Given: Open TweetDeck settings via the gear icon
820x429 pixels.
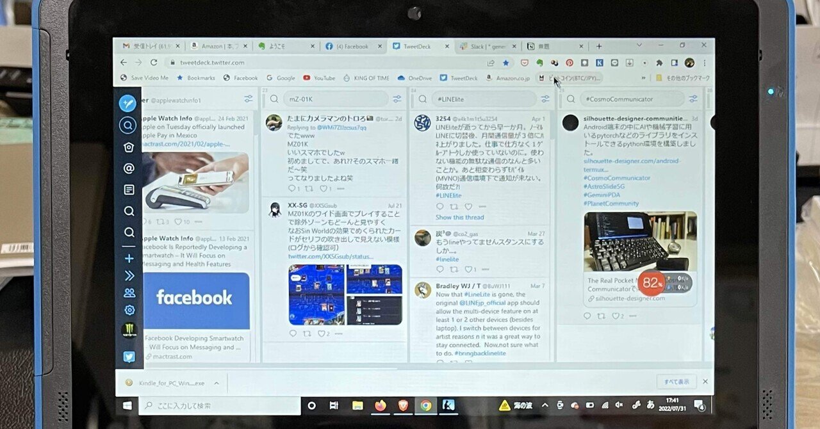Looking at the screenshot, I should tap(128, 310).
